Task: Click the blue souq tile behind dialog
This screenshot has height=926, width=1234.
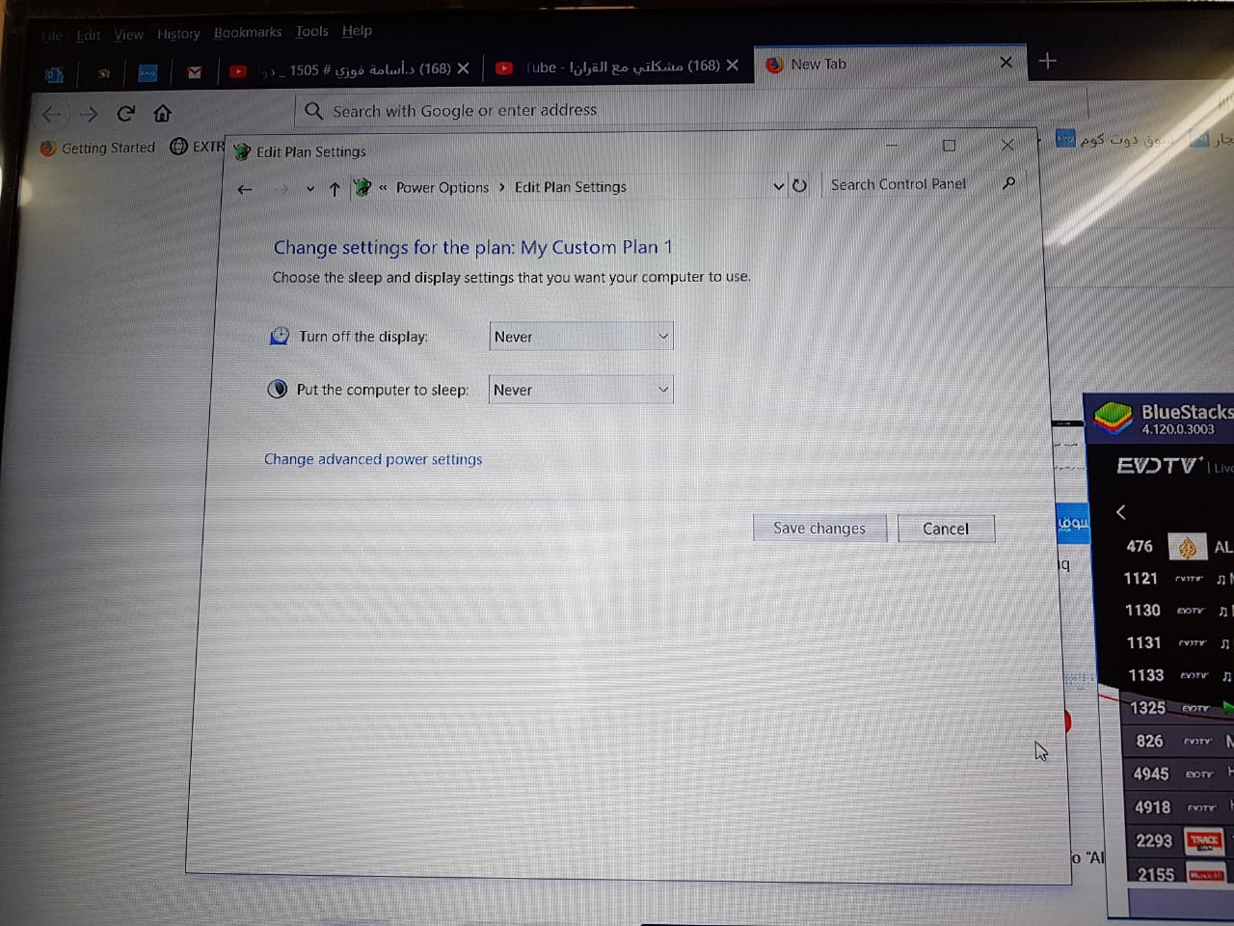Action: pos(1073,522)
